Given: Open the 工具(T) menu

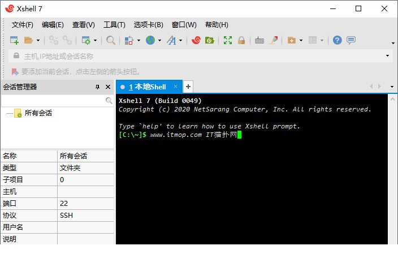Looking at the screenshot, I should 114,25.
